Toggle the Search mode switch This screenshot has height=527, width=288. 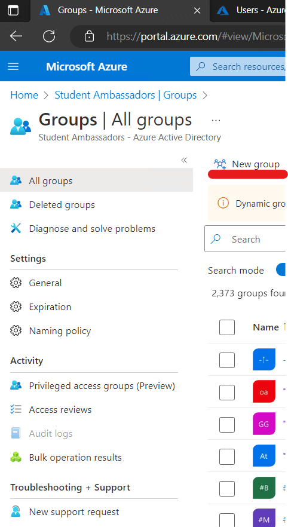(x=281, y=270)
